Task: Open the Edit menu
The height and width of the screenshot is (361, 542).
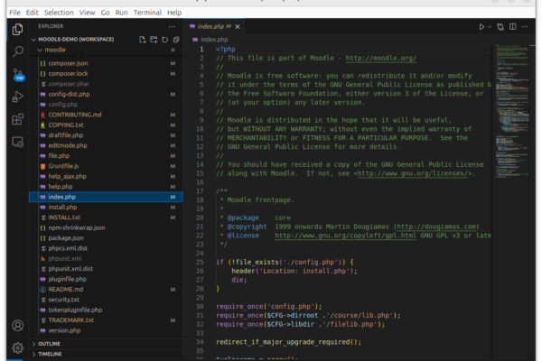Action: tap(33, 13)
